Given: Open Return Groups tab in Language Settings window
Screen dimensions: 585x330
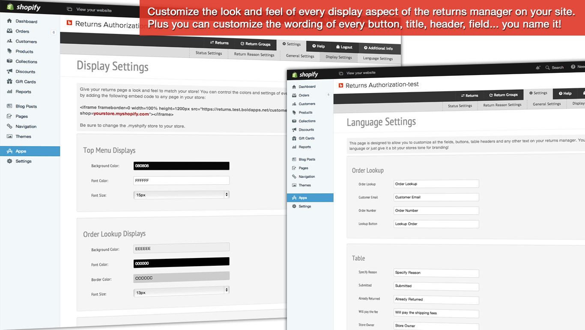Looking at the screenshot, I should (504, 95).
